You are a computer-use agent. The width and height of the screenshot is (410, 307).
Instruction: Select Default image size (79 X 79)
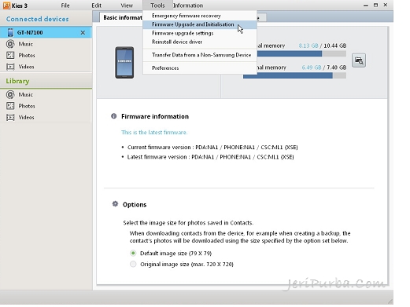point(133,253)
